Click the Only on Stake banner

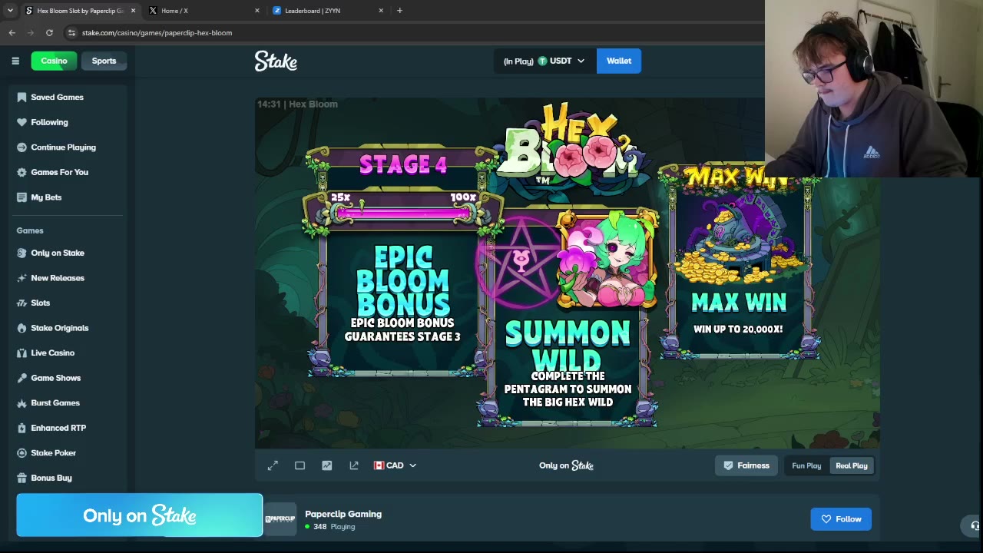tap(140, 515)
